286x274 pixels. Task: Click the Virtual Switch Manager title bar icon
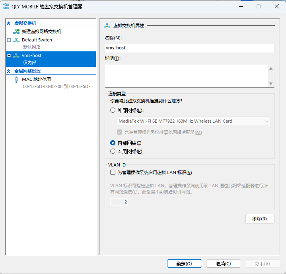point(6,6)
